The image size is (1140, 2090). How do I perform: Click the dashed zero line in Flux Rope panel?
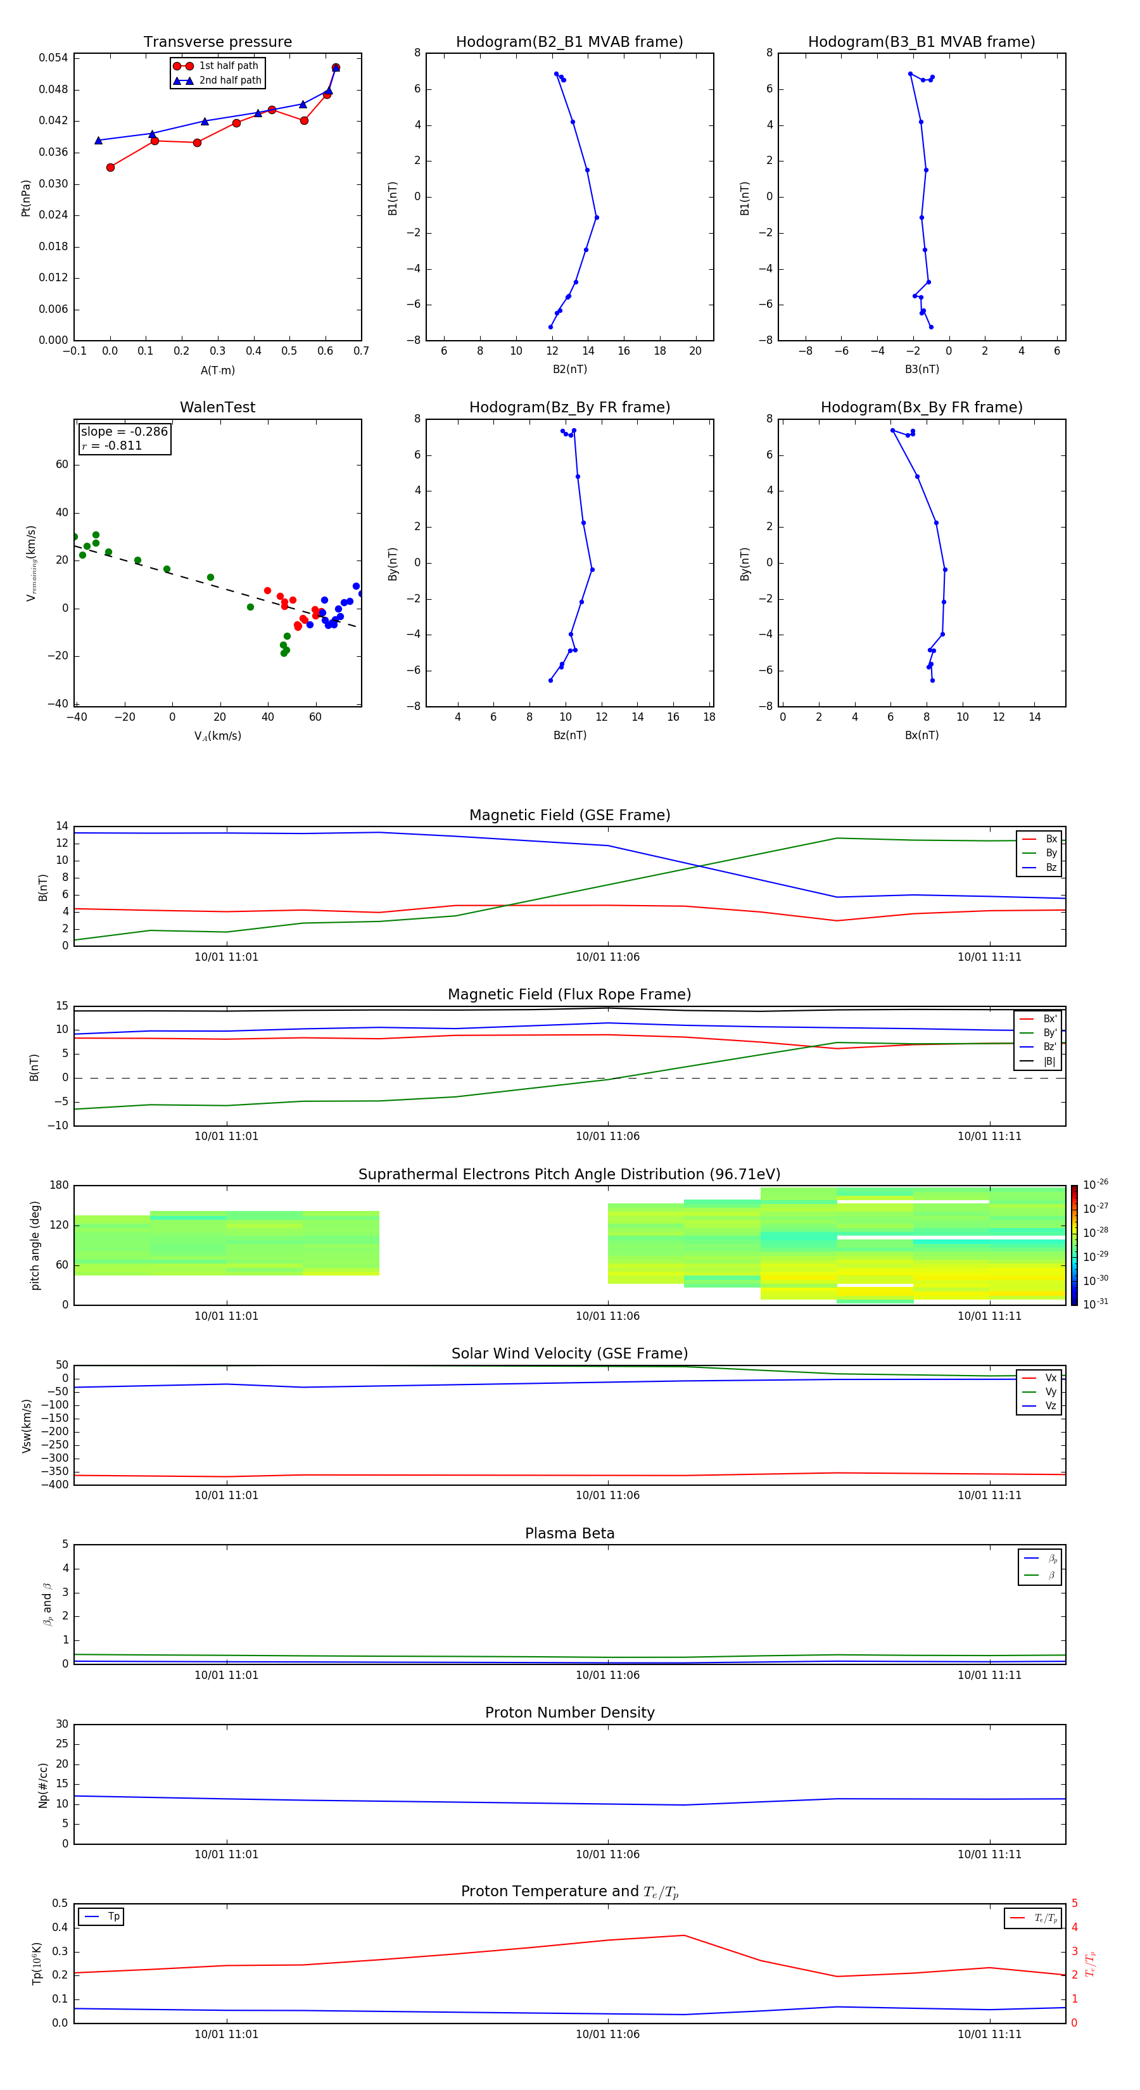point(569,1079)
